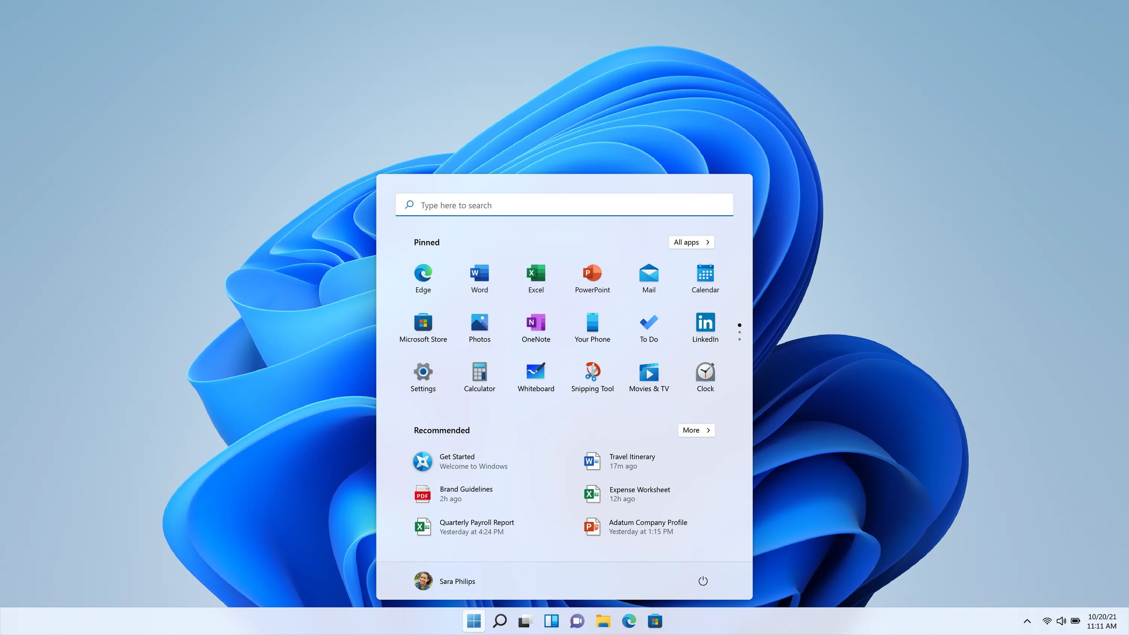This screenshot has height=635, width=1129.
Task: Click search input field
Action: tap(564, 204)
